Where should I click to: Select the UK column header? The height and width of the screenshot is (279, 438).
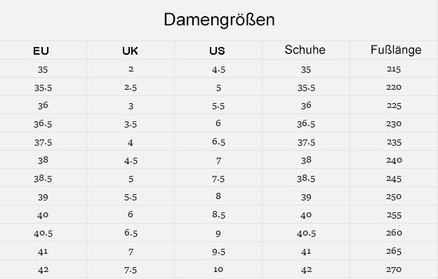(x=130, y=50)
